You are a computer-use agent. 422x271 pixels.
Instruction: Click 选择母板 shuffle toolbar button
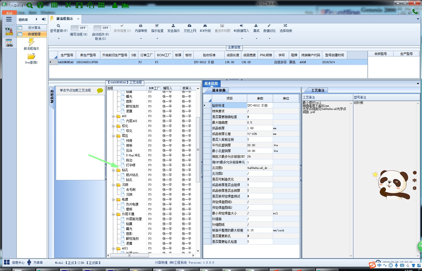[x=286, y=29]
